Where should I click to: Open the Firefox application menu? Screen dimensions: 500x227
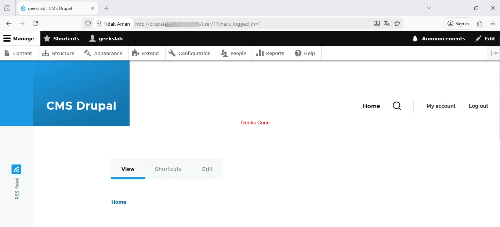point(493,23)
